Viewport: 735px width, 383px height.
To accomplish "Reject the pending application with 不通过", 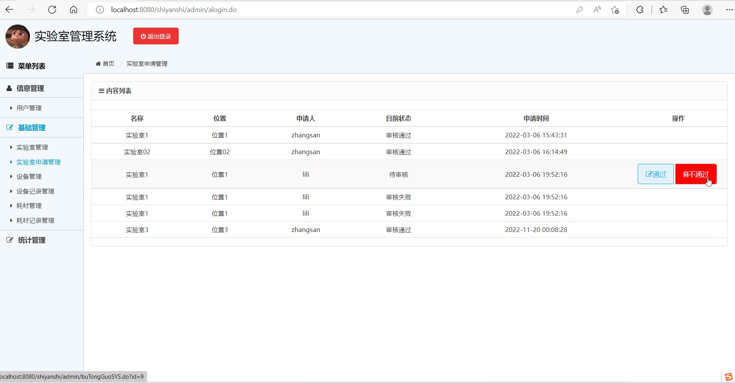I will [696, 174].
